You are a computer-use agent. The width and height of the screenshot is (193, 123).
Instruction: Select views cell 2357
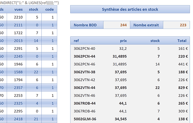click(x=16, y=88)
